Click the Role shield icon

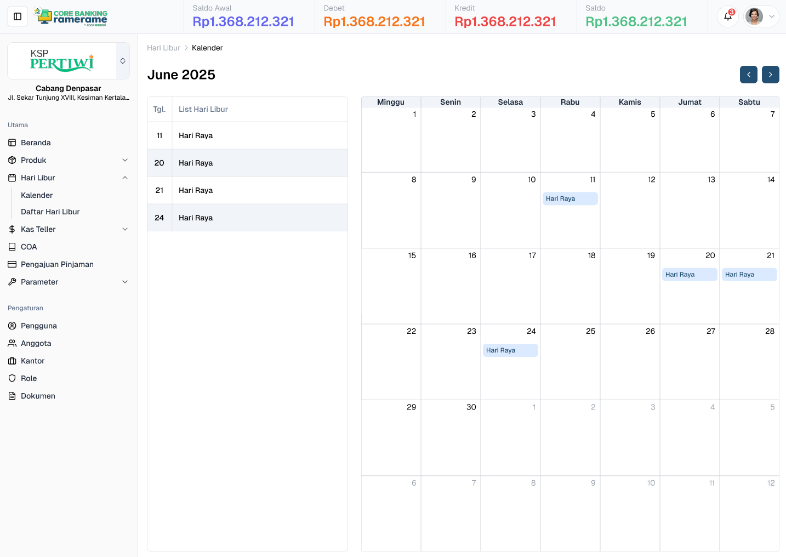(x=12, y=378)
